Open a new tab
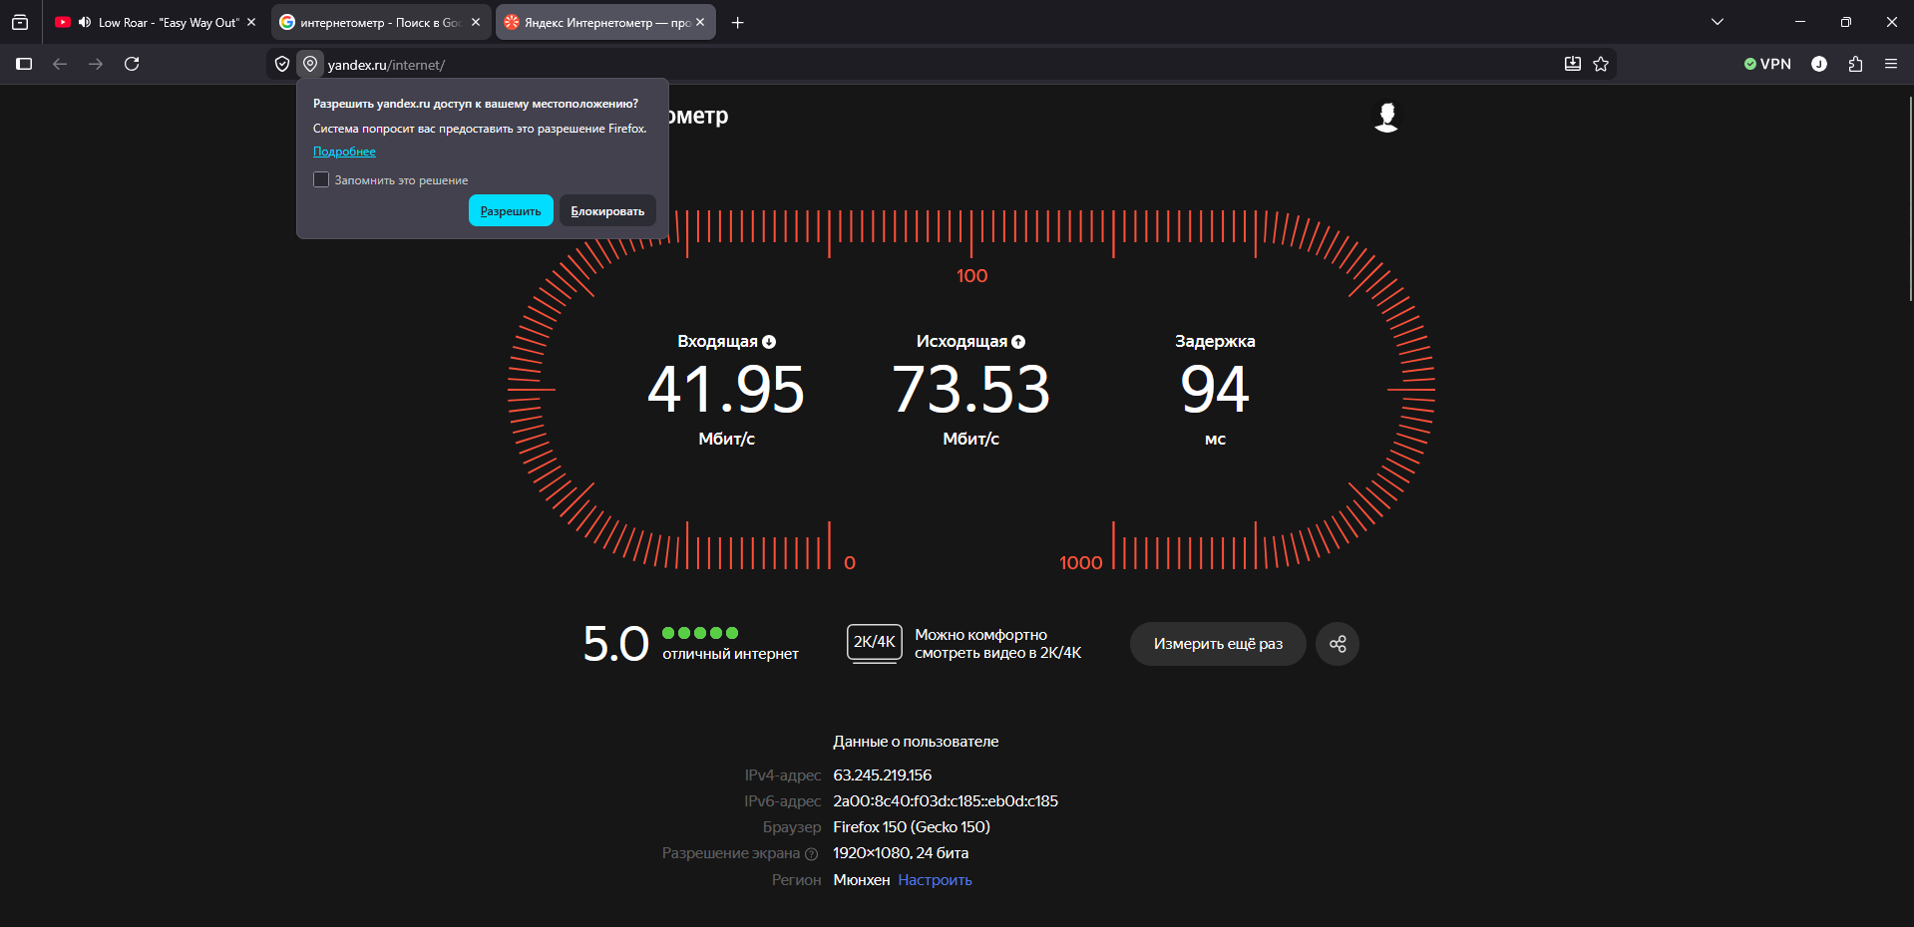This screenshot has height=927, width=1914. [738, 22]
